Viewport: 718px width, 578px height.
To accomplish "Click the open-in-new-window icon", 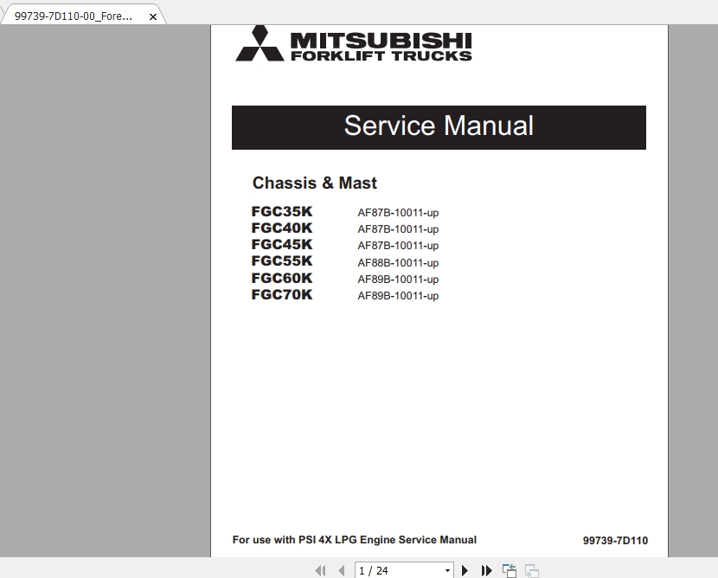I will 530,570.
